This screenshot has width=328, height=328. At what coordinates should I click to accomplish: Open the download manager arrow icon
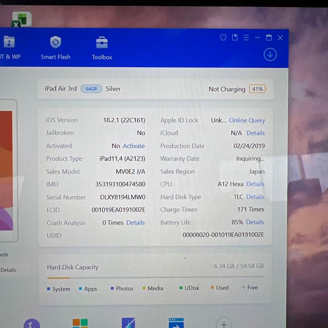[270, 55]
